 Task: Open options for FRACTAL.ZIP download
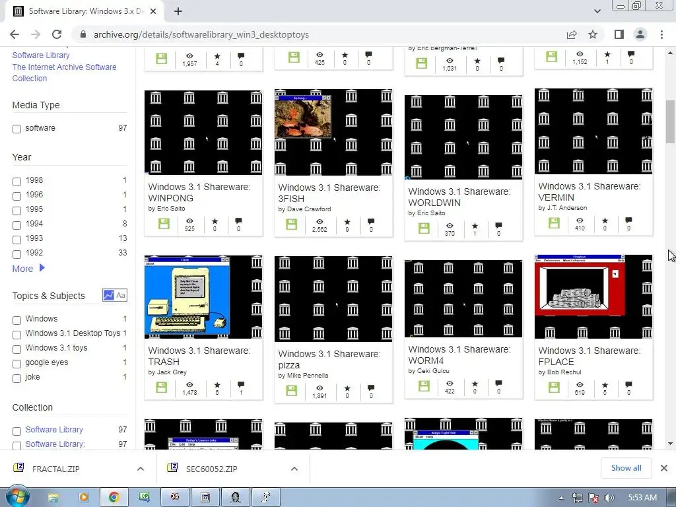coord(141,469)
